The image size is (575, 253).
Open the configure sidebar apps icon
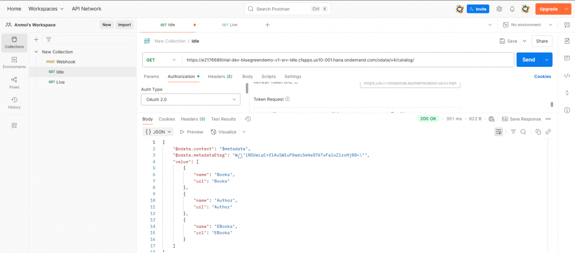(14, 126)
